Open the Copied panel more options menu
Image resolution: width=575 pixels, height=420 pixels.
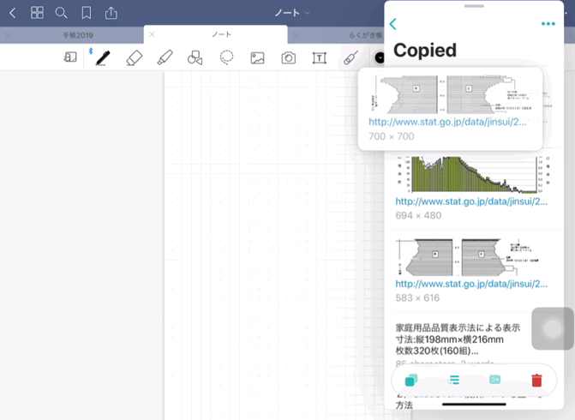pyautogui.click(x=548, y=24)
